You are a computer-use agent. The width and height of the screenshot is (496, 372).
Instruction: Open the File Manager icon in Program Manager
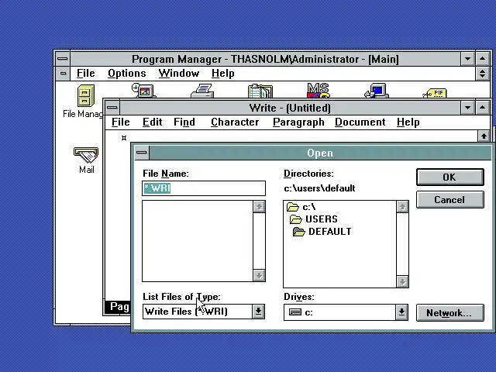click(x=86, y=95)
